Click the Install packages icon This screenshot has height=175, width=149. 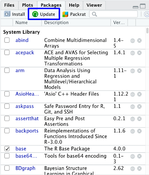[x=7, y=14]
